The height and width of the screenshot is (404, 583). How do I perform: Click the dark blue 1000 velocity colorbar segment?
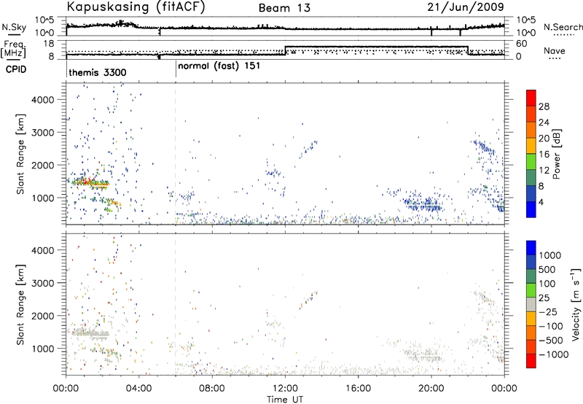531,248
